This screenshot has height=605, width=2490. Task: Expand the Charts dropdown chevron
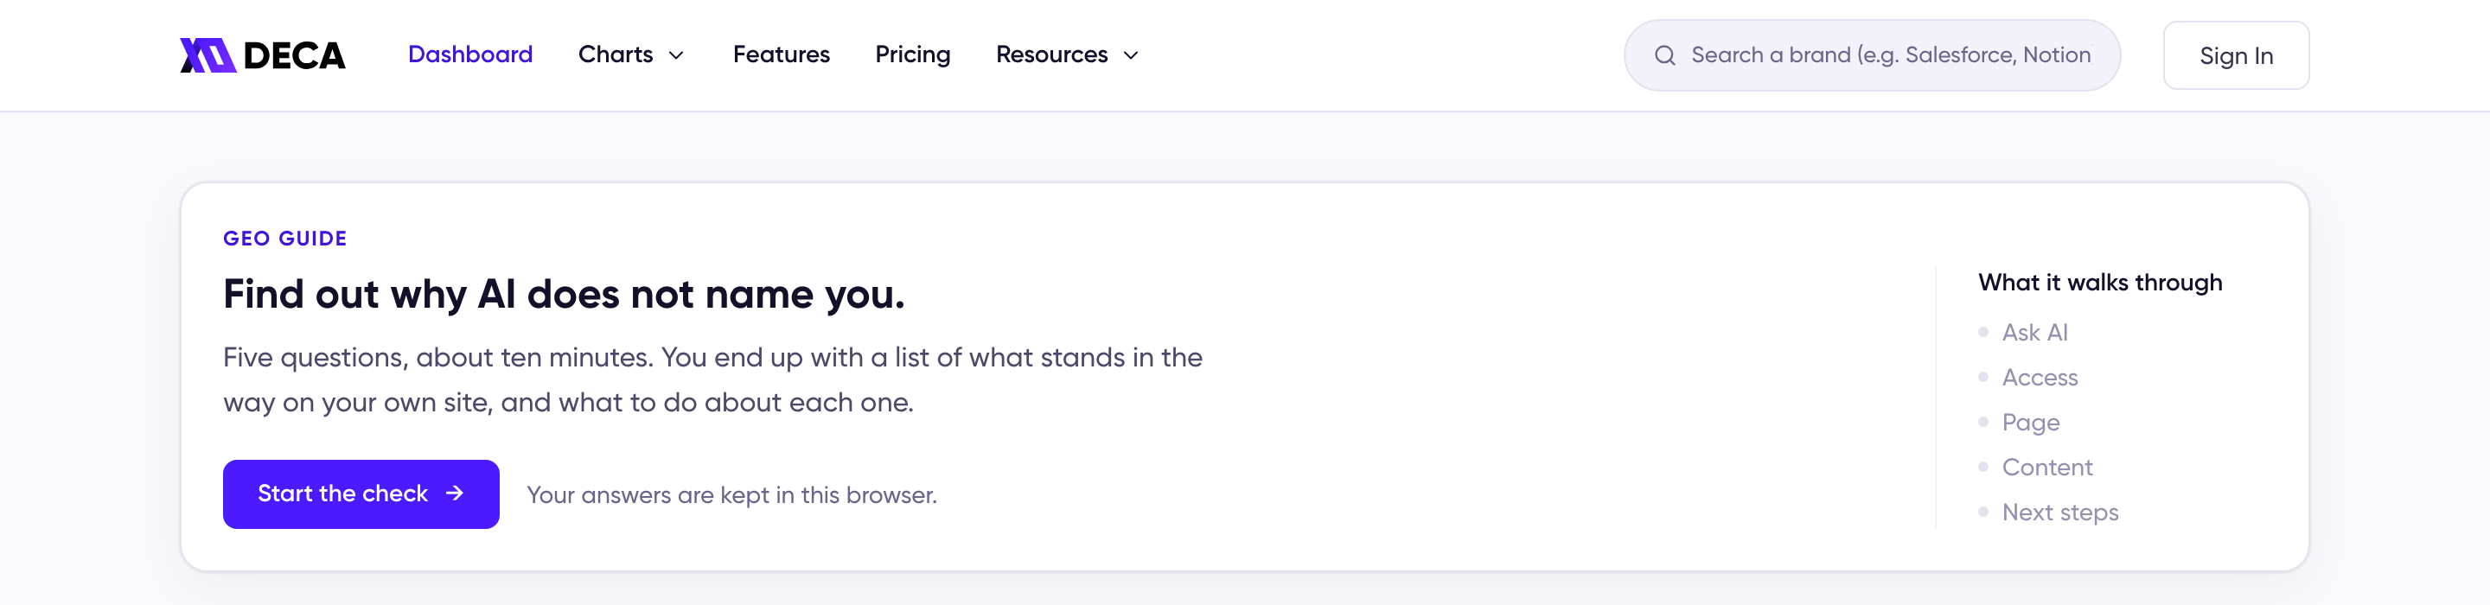coord(677,55)
